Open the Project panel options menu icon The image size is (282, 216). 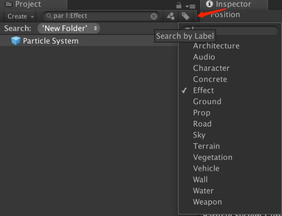pyautogui.click(x=191, y=6)
